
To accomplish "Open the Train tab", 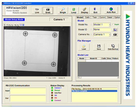I will pyautogui.click(x=95, y=17).
